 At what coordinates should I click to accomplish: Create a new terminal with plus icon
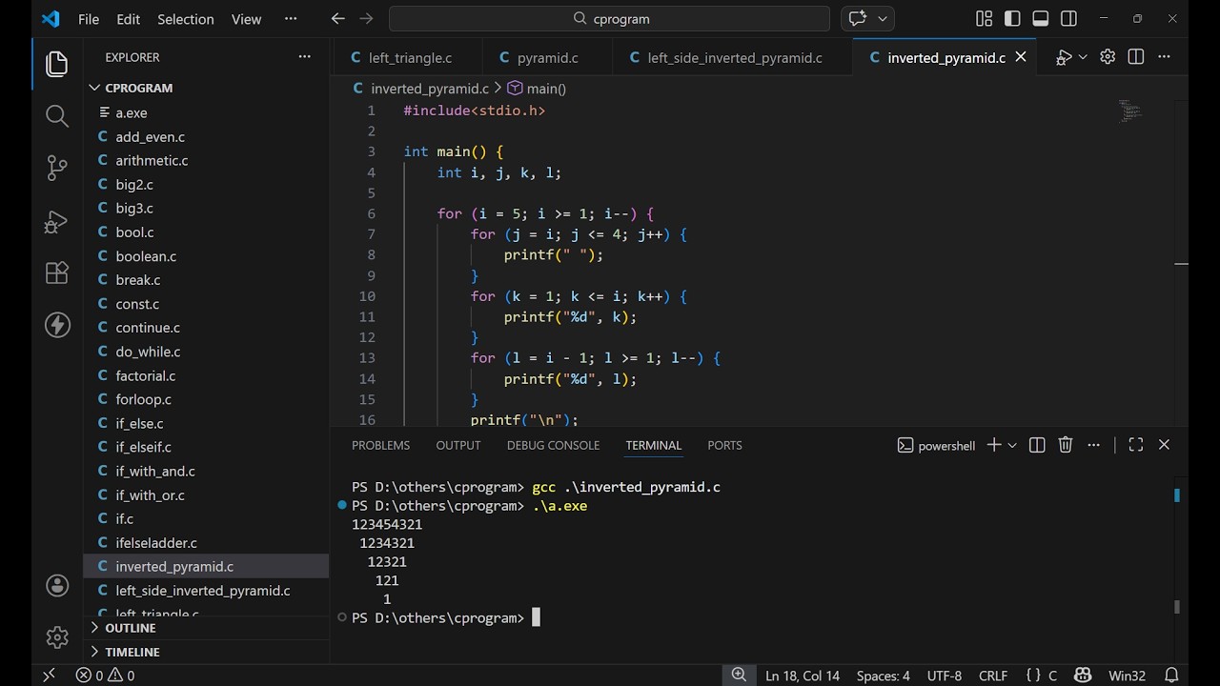[x=994, y=445]
